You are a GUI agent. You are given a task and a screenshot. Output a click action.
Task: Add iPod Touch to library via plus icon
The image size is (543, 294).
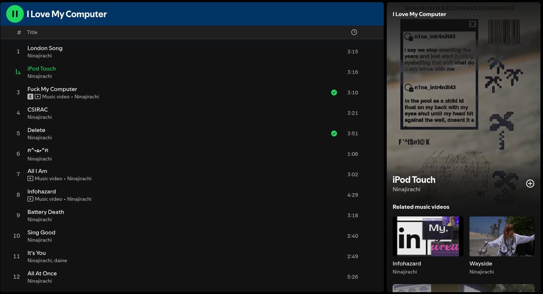530,183
